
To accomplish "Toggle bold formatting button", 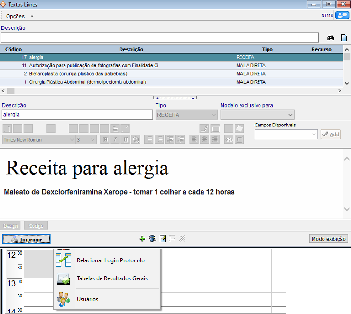I will coord(105,139).
